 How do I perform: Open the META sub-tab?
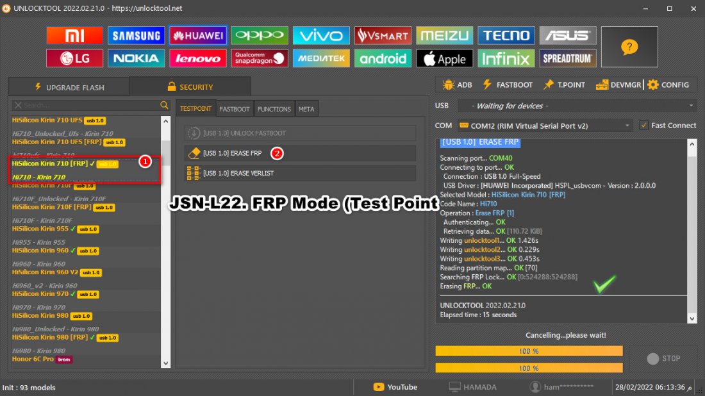click(x=306, y=109)
